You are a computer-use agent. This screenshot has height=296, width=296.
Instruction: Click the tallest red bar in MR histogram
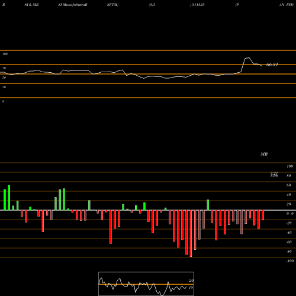pyautogui.click(x=191, y=233)
